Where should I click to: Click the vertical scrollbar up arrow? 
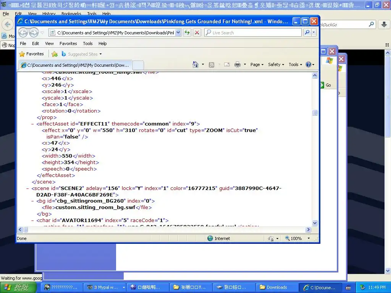[x=315, y=75]
